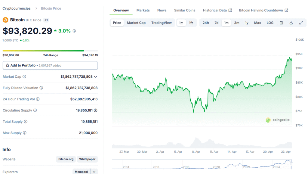This screenshot has height=174, width=308.
Task: Click the 1.0000 BTC text
Action: tap(10, 40)
